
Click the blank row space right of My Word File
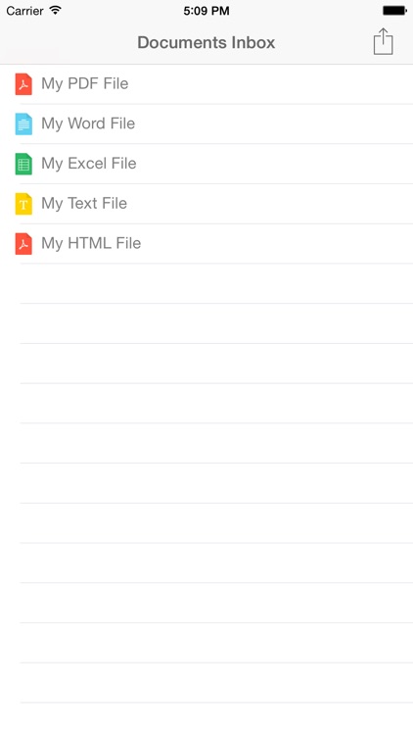click(274, 123)
